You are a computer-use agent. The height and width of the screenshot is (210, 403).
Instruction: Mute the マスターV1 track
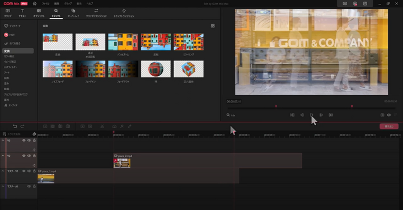(x=29, y=171)
